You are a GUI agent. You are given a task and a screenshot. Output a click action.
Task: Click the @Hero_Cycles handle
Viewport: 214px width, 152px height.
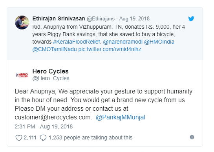point(51,79)
